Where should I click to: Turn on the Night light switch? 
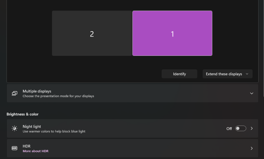pos(241,129)
